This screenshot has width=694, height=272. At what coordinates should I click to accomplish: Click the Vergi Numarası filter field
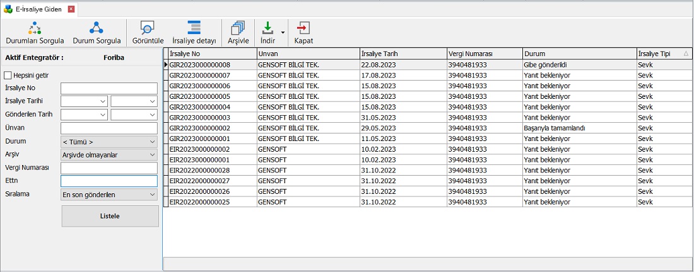(x=109, y=168)
